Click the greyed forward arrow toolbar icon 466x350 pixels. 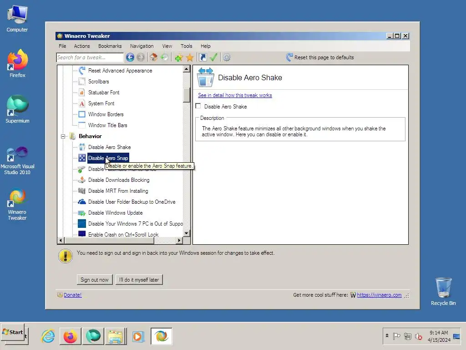point(141,57)
